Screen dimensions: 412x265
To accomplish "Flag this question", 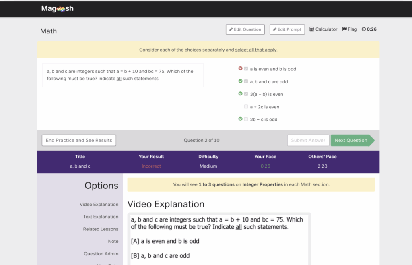I will pos(349,29).
